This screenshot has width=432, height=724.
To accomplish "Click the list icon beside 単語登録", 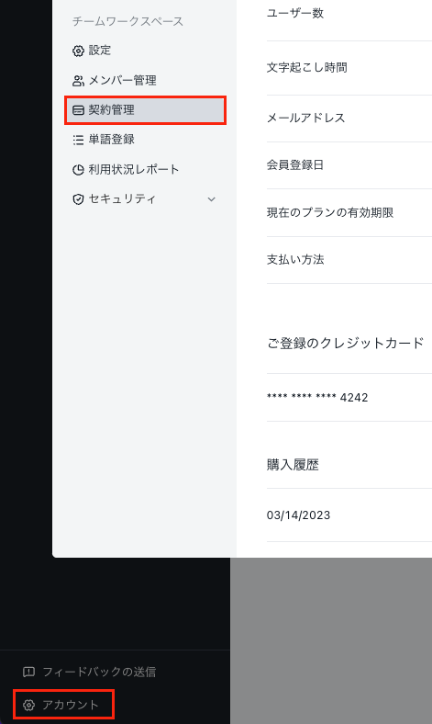I will (x=78, y=140).
